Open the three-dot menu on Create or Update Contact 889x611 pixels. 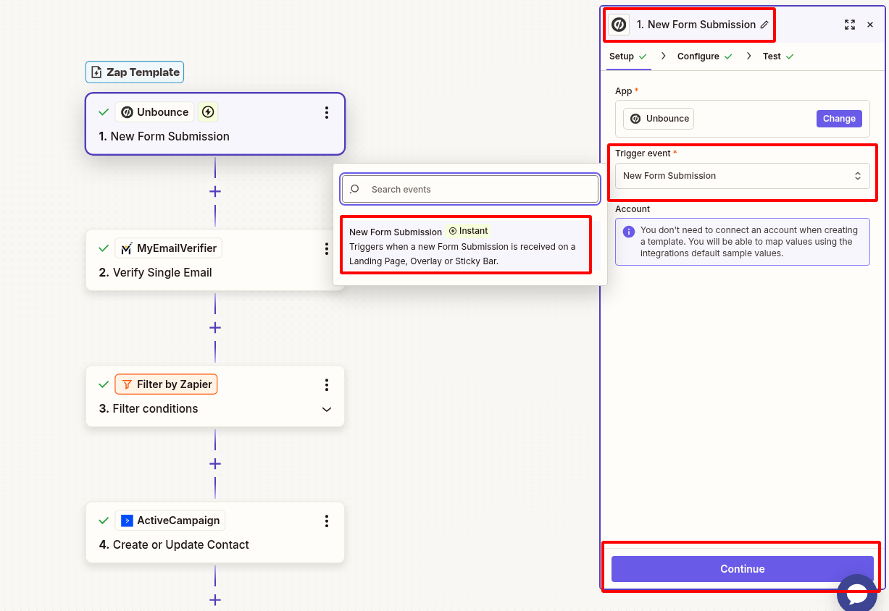(327, 521)
